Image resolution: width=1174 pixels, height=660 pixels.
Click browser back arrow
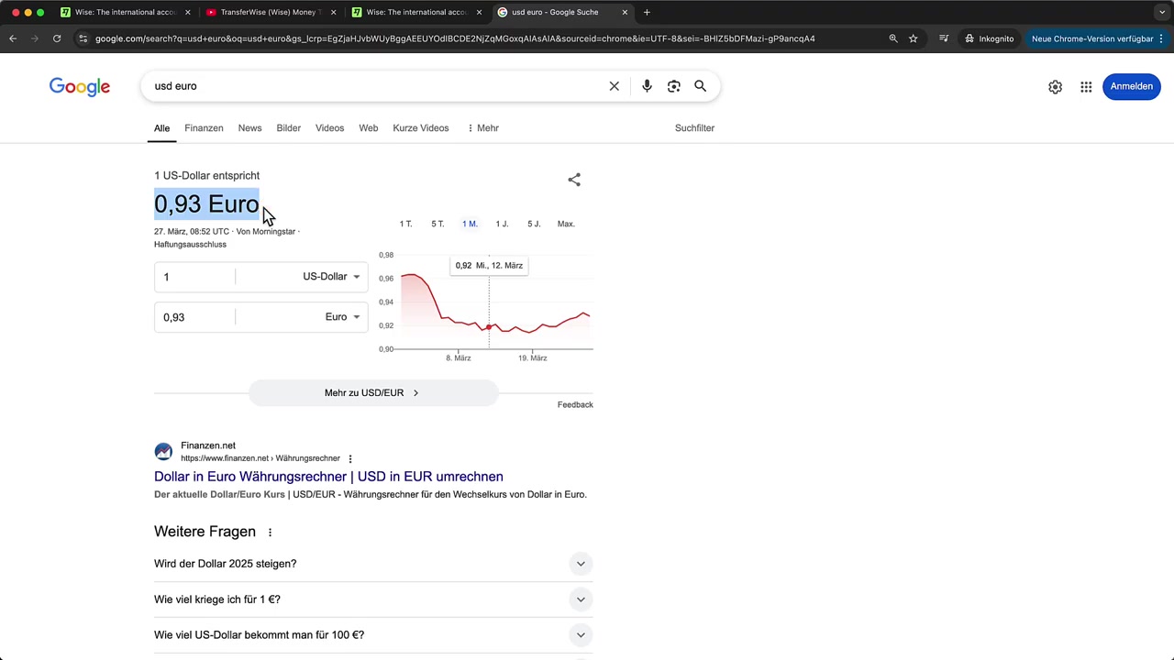[13, 38]
